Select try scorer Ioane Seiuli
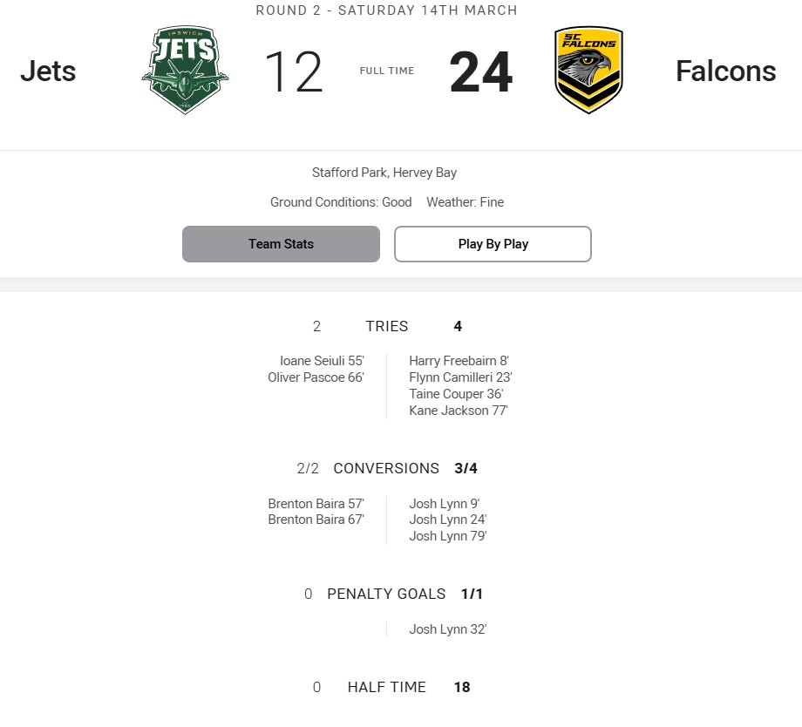 point(316,361)
